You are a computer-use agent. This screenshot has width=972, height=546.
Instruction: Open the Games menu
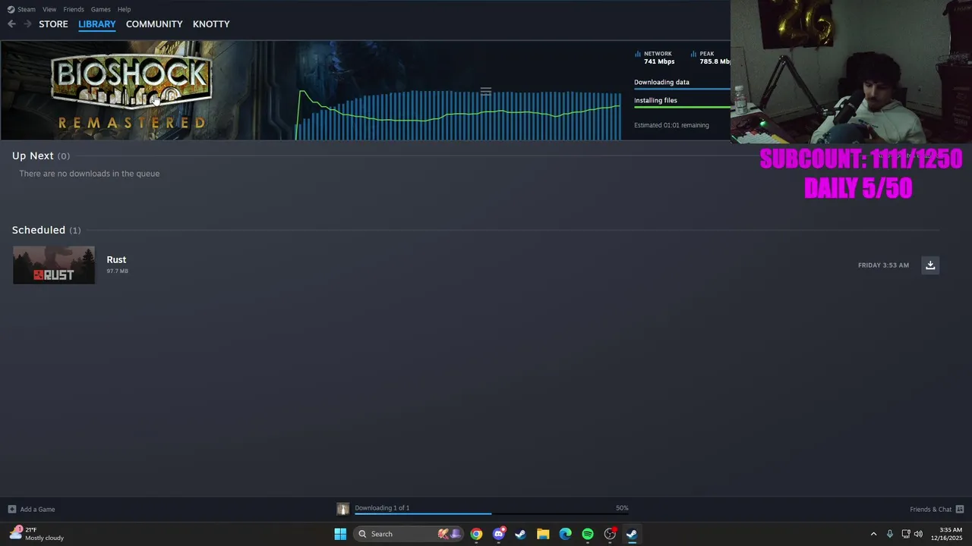(x=100, y=9)
